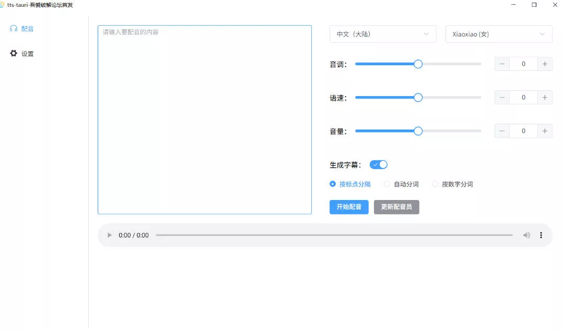This screenshot has height=330, width=563.
Task: Click the 音量 volume slider handle
Action: click(418, 131)
